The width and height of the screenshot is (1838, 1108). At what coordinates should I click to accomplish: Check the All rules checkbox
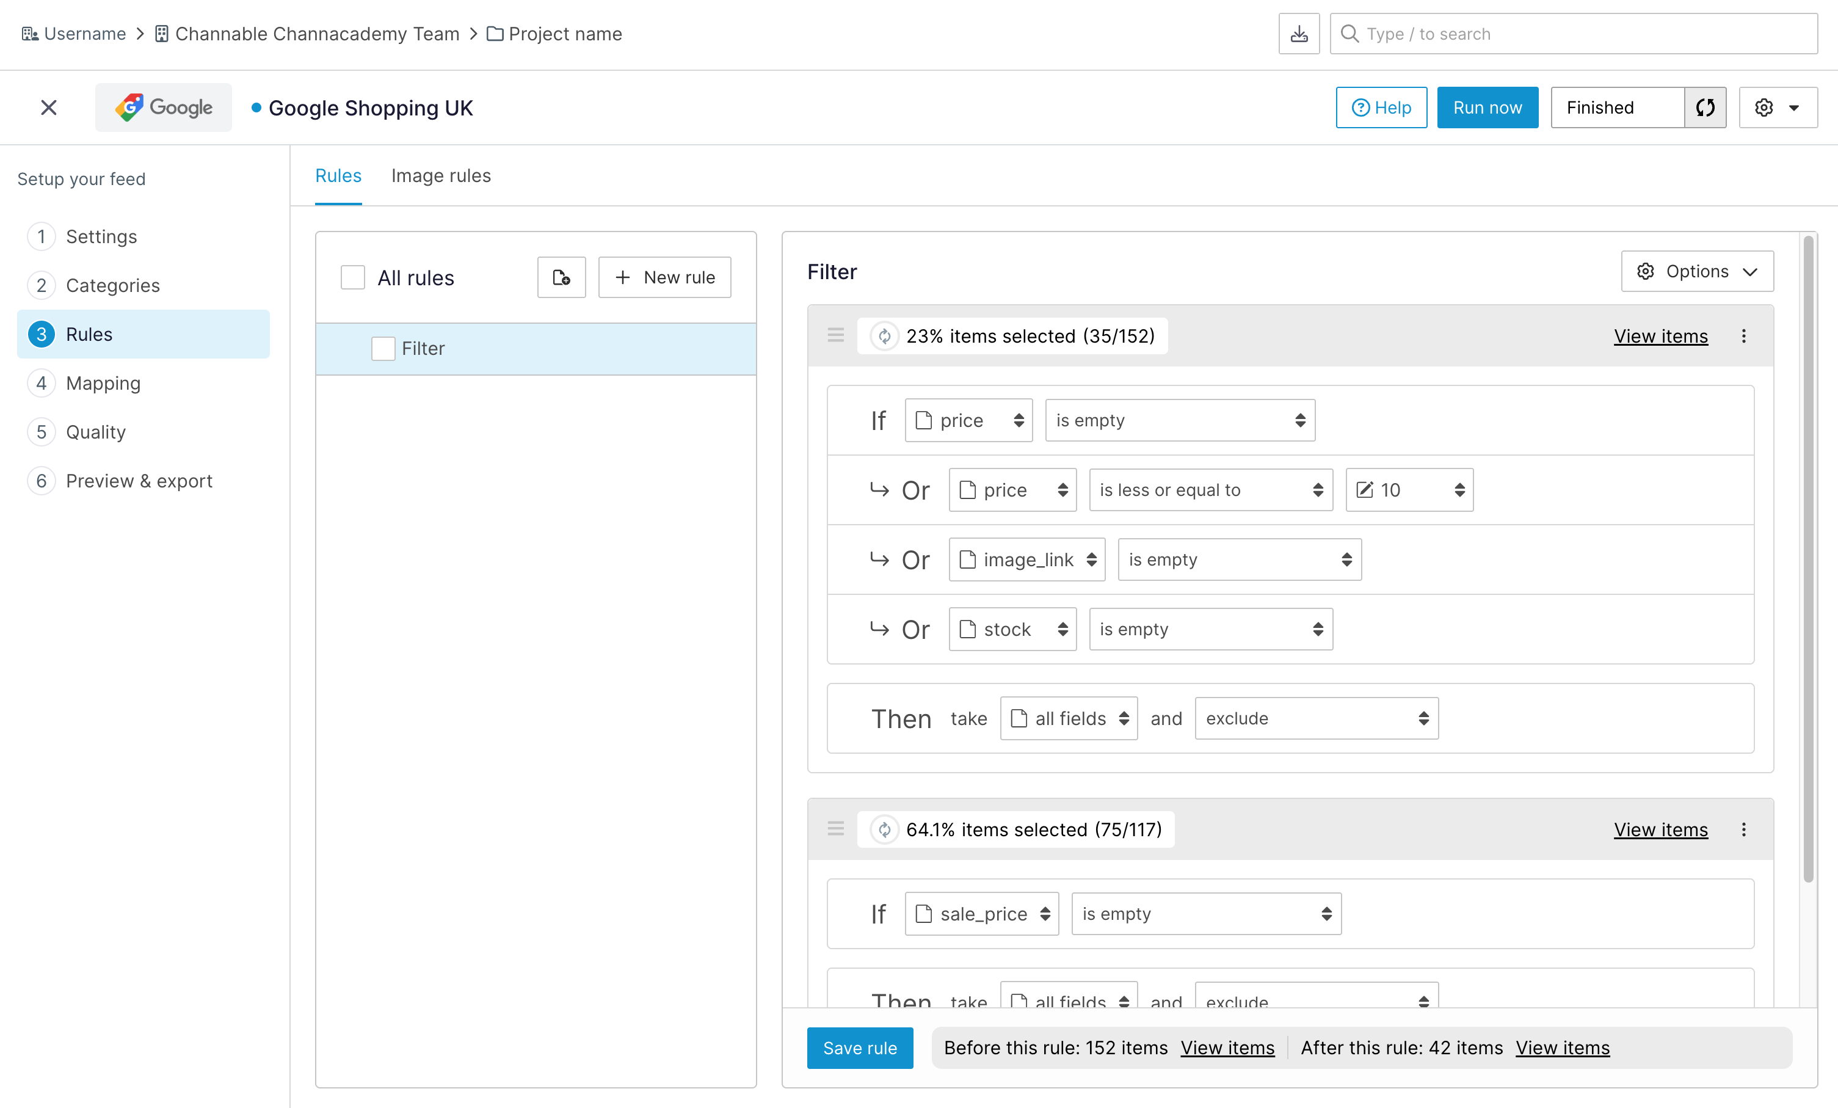tap(353, 277)
